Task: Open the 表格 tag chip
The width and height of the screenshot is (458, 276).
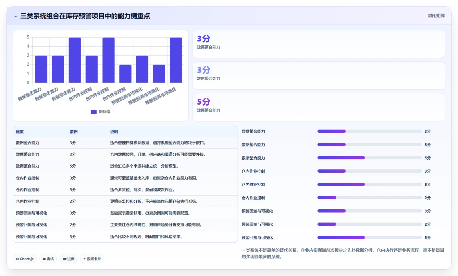Action: click(48, 259)
